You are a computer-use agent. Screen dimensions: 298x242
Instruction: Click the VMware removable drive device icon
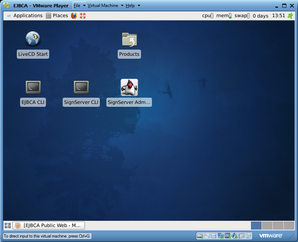[241, 236]
